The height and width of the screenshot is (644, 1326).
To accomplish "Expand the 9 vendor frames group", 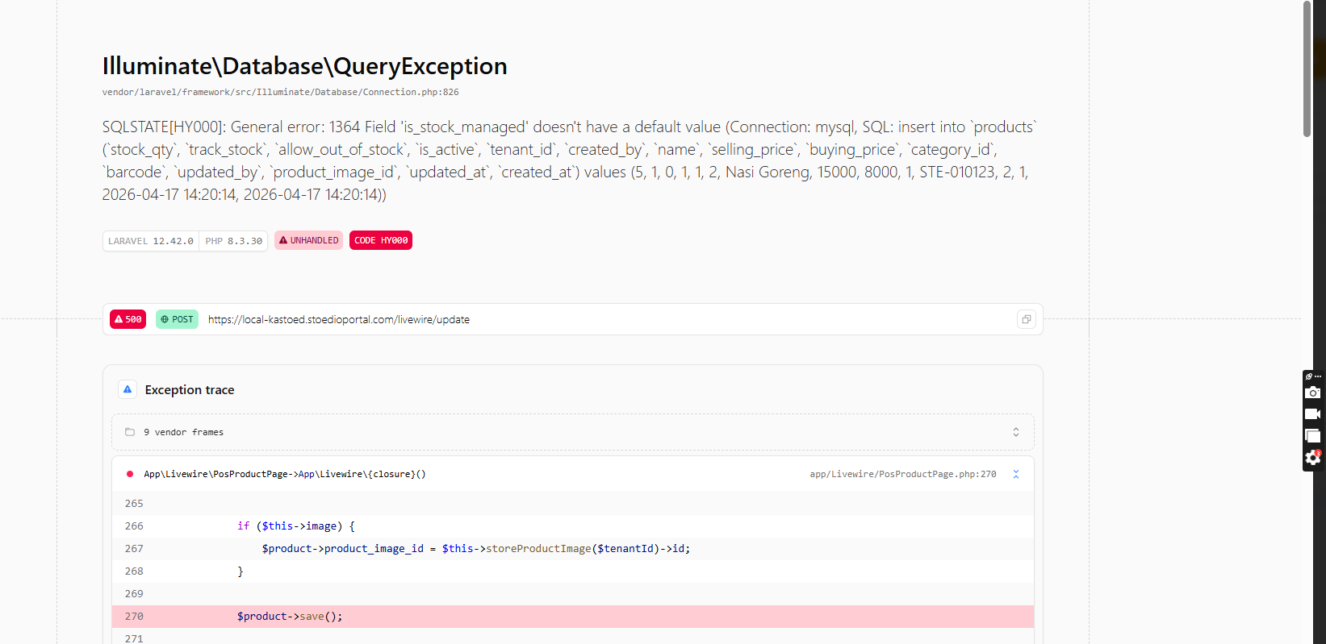I will click(x=183, y=432).
